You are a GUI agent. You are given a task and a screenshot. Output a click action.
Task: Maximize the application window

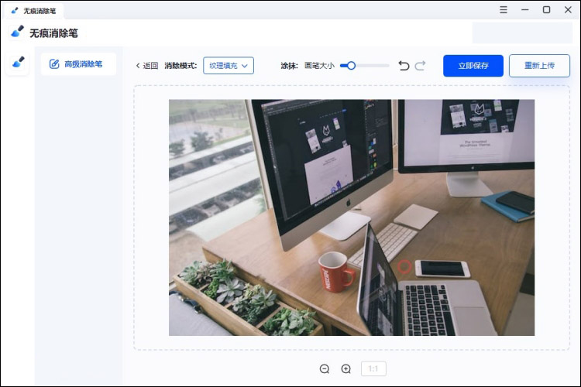547,9
